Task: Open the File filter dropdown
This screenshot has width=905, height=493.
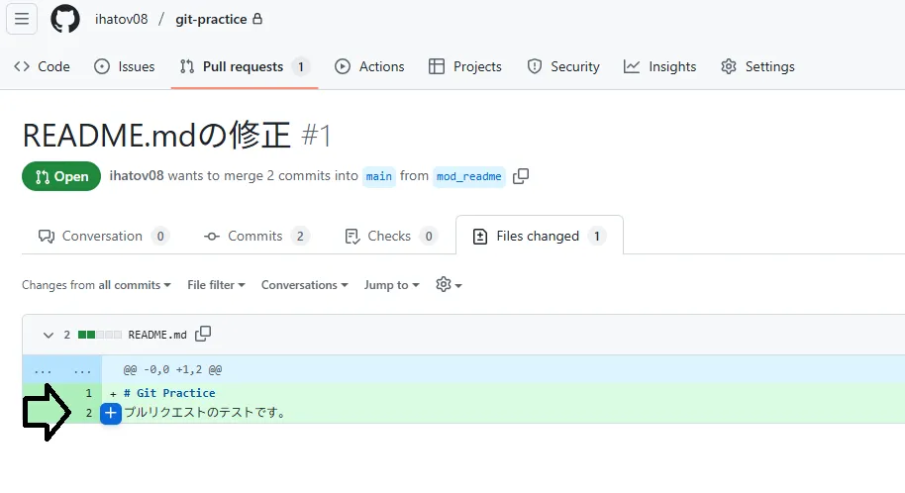Action: coord(217,285)
